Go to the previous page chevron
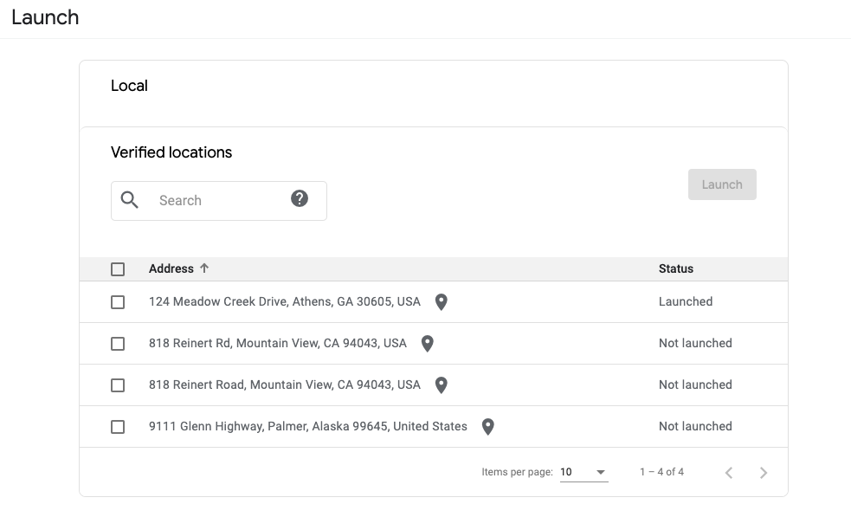Viewport: 851px width, 517px height. [x=729, y=472]
